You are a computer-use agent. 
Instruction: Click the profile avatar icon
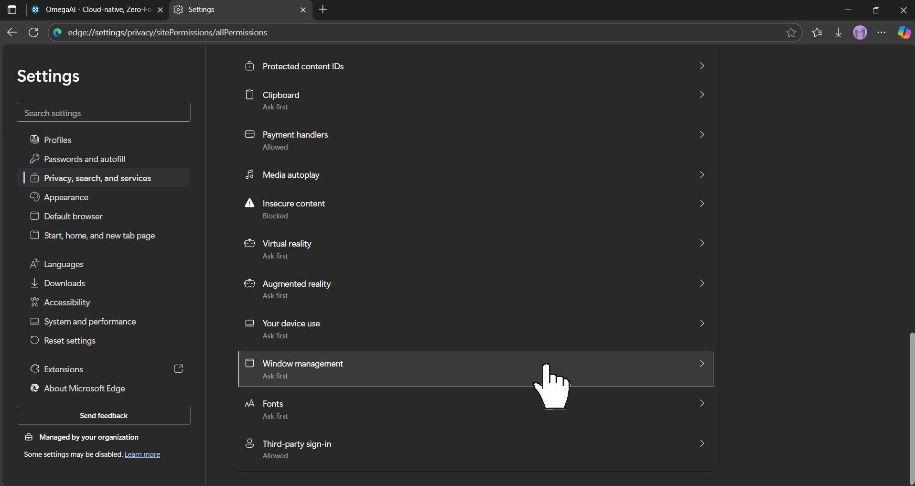click(x=860, y=32)
